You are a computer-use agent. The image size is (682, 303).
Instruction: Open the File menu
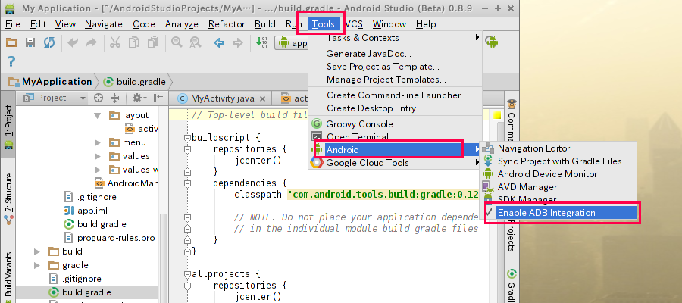coord(13,24)
